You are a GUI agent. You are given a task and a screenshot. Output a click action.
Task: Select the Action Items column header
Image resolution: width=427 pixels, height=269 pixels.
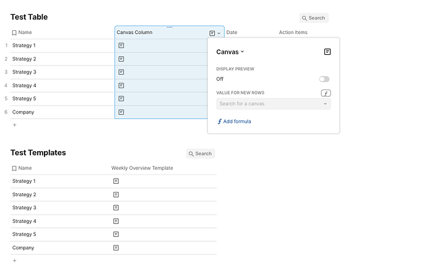coord(293,32)
